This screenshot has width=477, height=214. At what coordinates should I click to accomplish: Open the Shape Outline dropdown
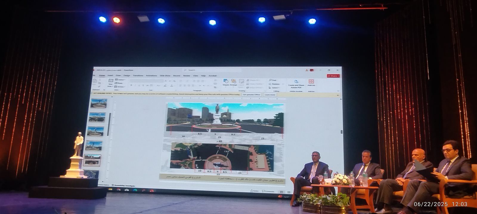(x=255, y=84)
